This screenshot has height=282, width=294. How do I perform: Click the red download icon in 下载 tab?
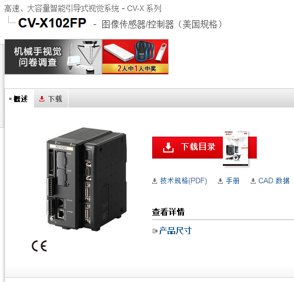tap(42, 99)
